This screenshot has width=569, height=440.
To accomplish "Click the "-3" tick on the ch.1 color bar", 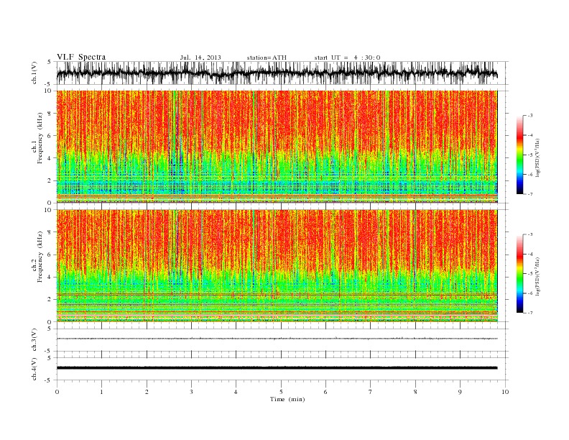I will (x=530, y=116).
